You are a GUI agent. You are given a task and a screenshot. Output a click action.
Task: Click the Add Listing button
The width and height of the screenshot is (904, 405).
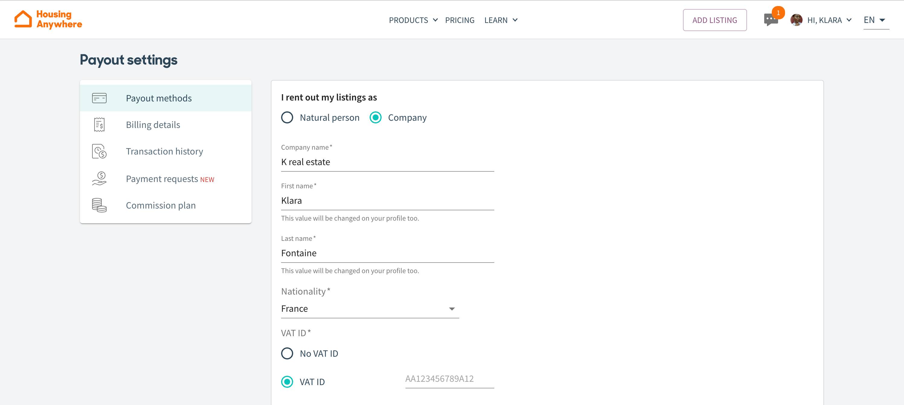[714, 20]
